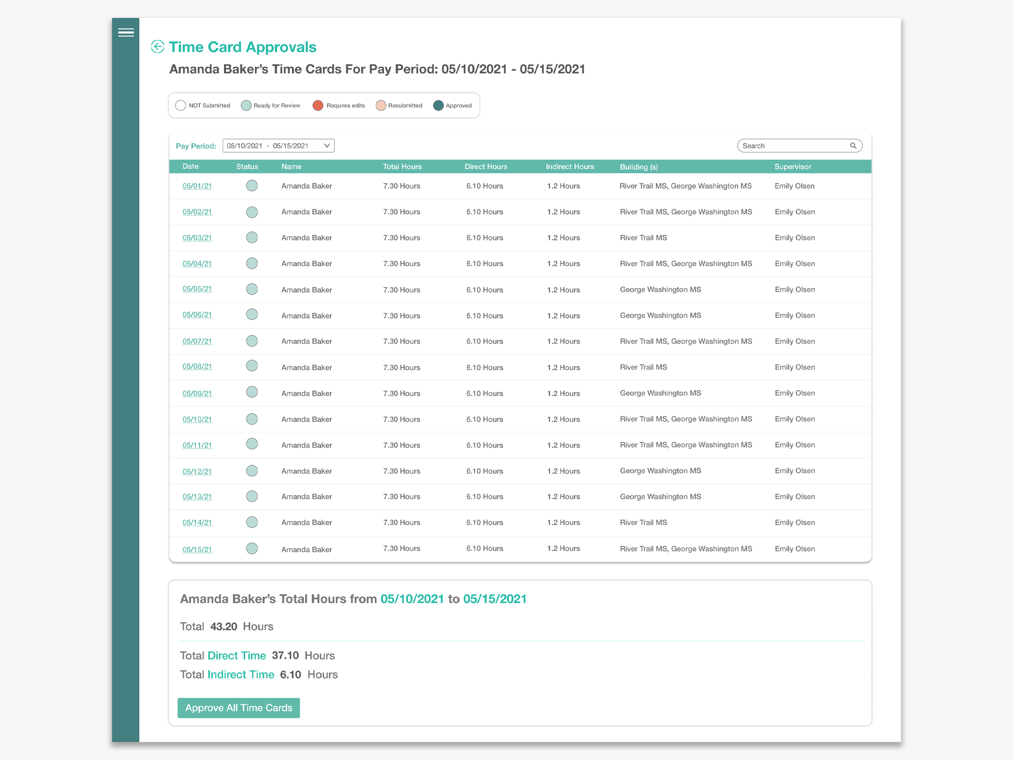Click the 37.10 total direct time value
1013x760 pixels.
pyautogui.click(x=285, y=656)
